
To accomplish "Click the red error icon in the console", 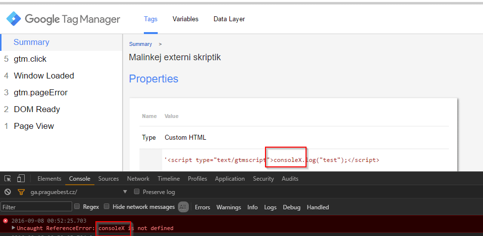I will (x=5, y=221).
